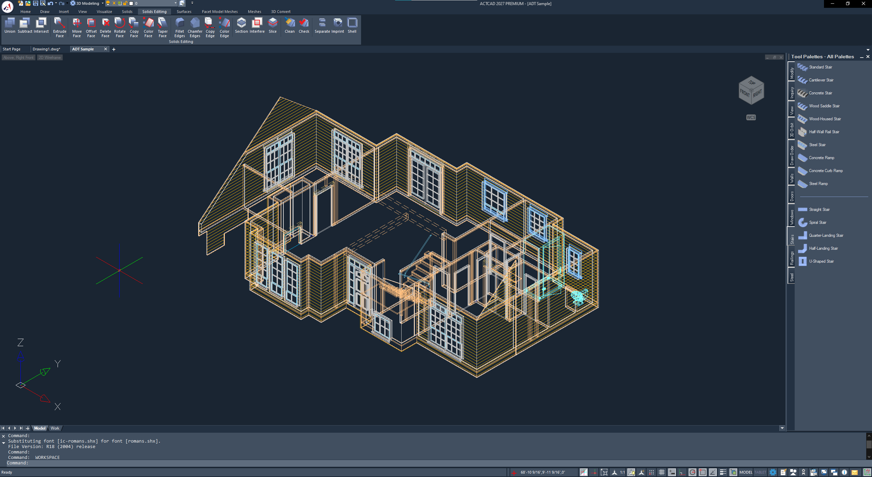This screenshot has height=477, width=872.
Task: Pick Spiral Stair from the tool palette
Action: coord(817,222)
